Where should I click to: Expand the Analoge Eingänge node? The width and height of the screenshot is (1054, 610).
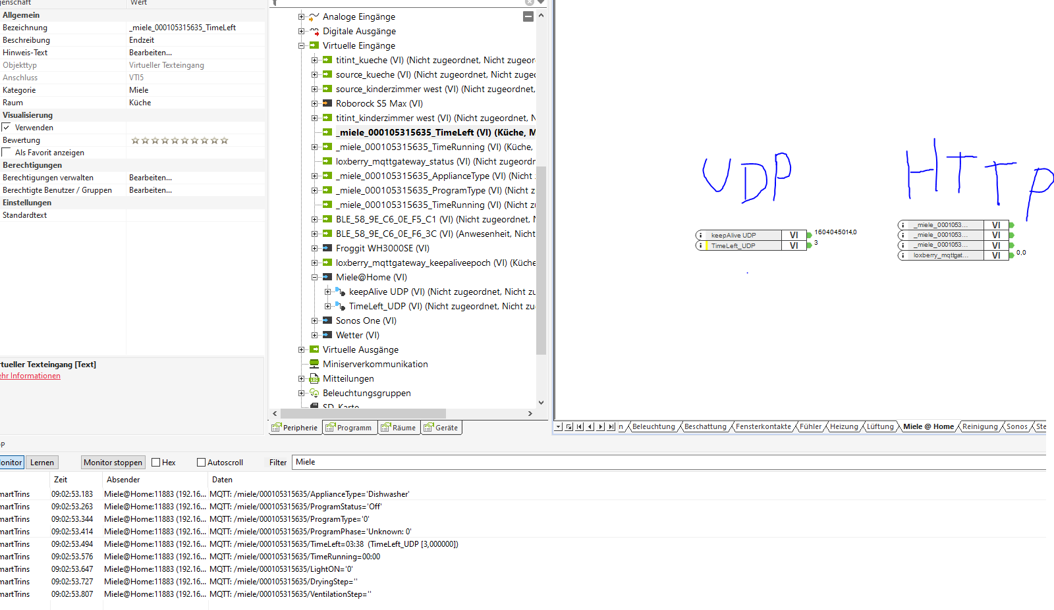click(301, 16)
